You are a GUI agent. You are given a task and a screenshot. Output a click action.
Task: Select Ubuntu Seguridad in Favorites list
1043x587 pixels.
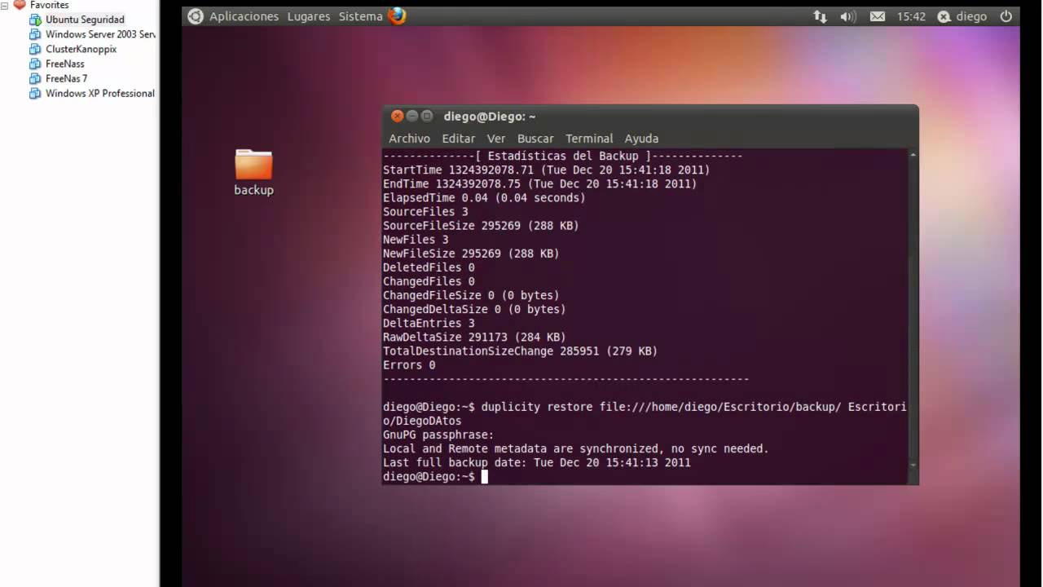85,20
